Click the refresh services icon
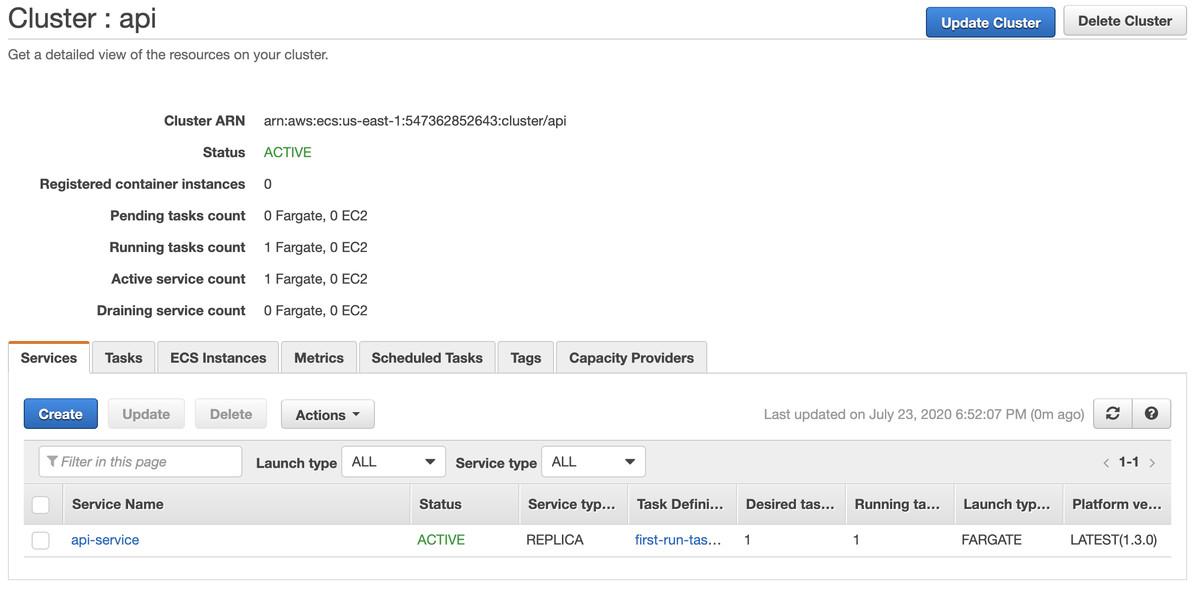 pyautogui.click(x=1112, y=414)
